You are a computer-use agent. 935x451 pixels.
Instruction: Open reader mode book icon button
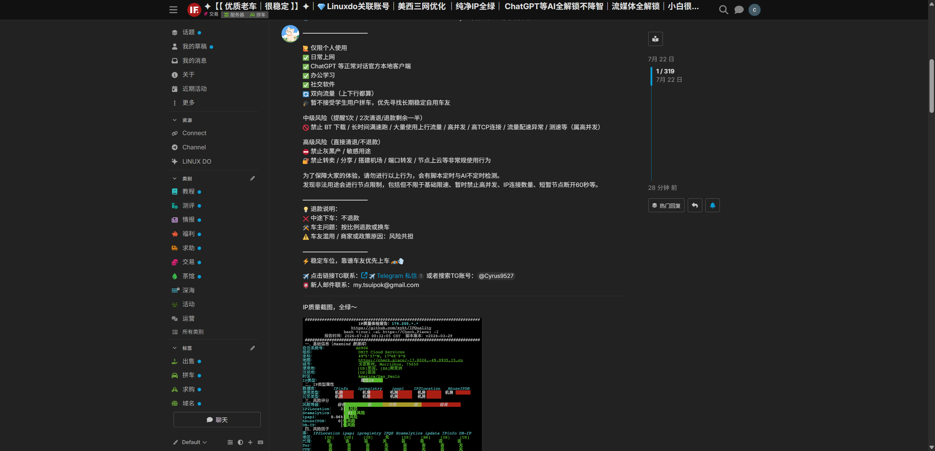pyautogui.click(x=655, y=39)
